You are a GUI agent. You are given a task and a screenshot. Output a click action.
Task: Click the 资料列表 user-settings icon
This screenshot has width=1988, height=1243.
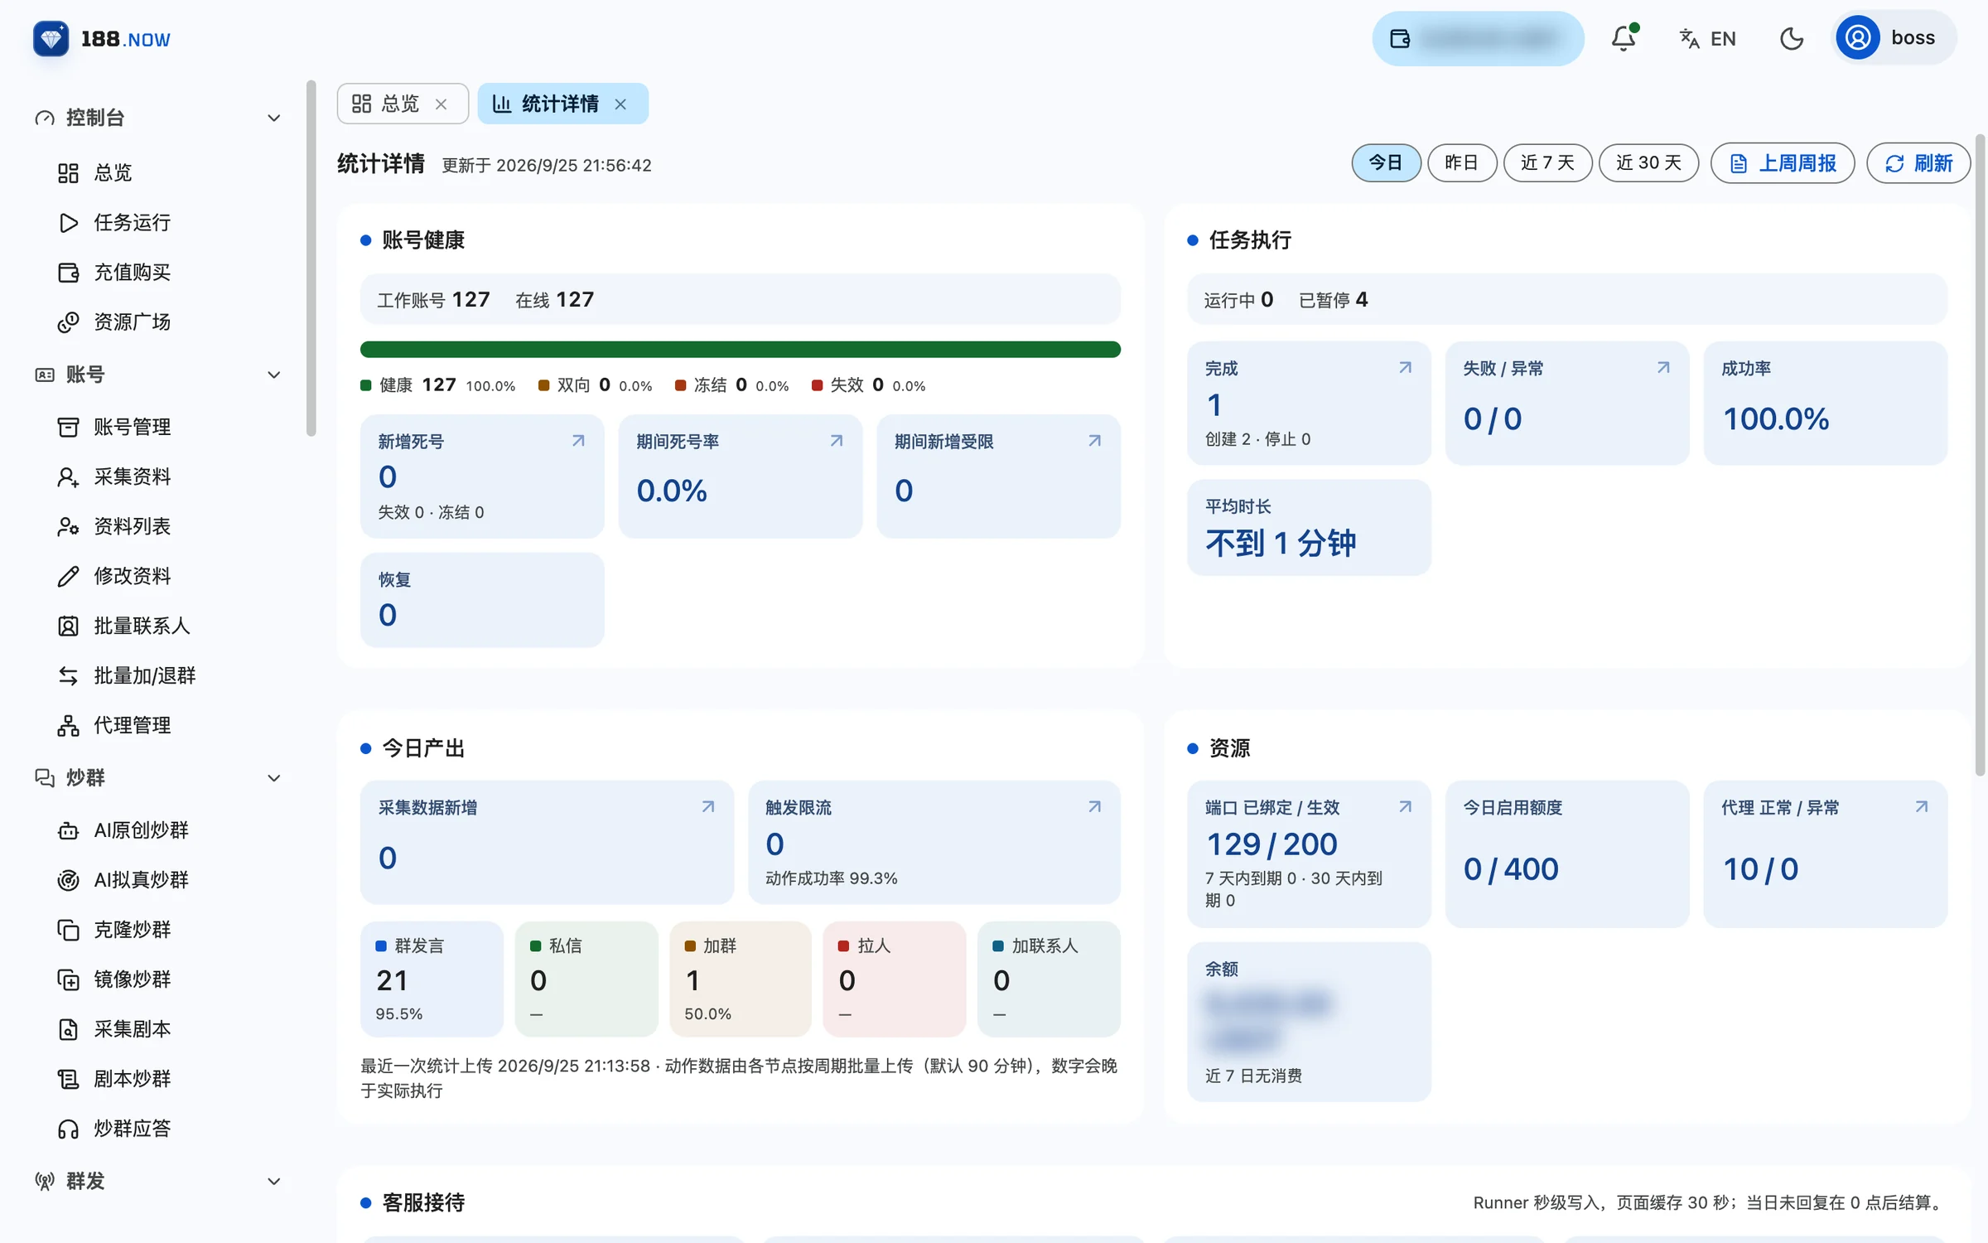(x=68, y=526)
